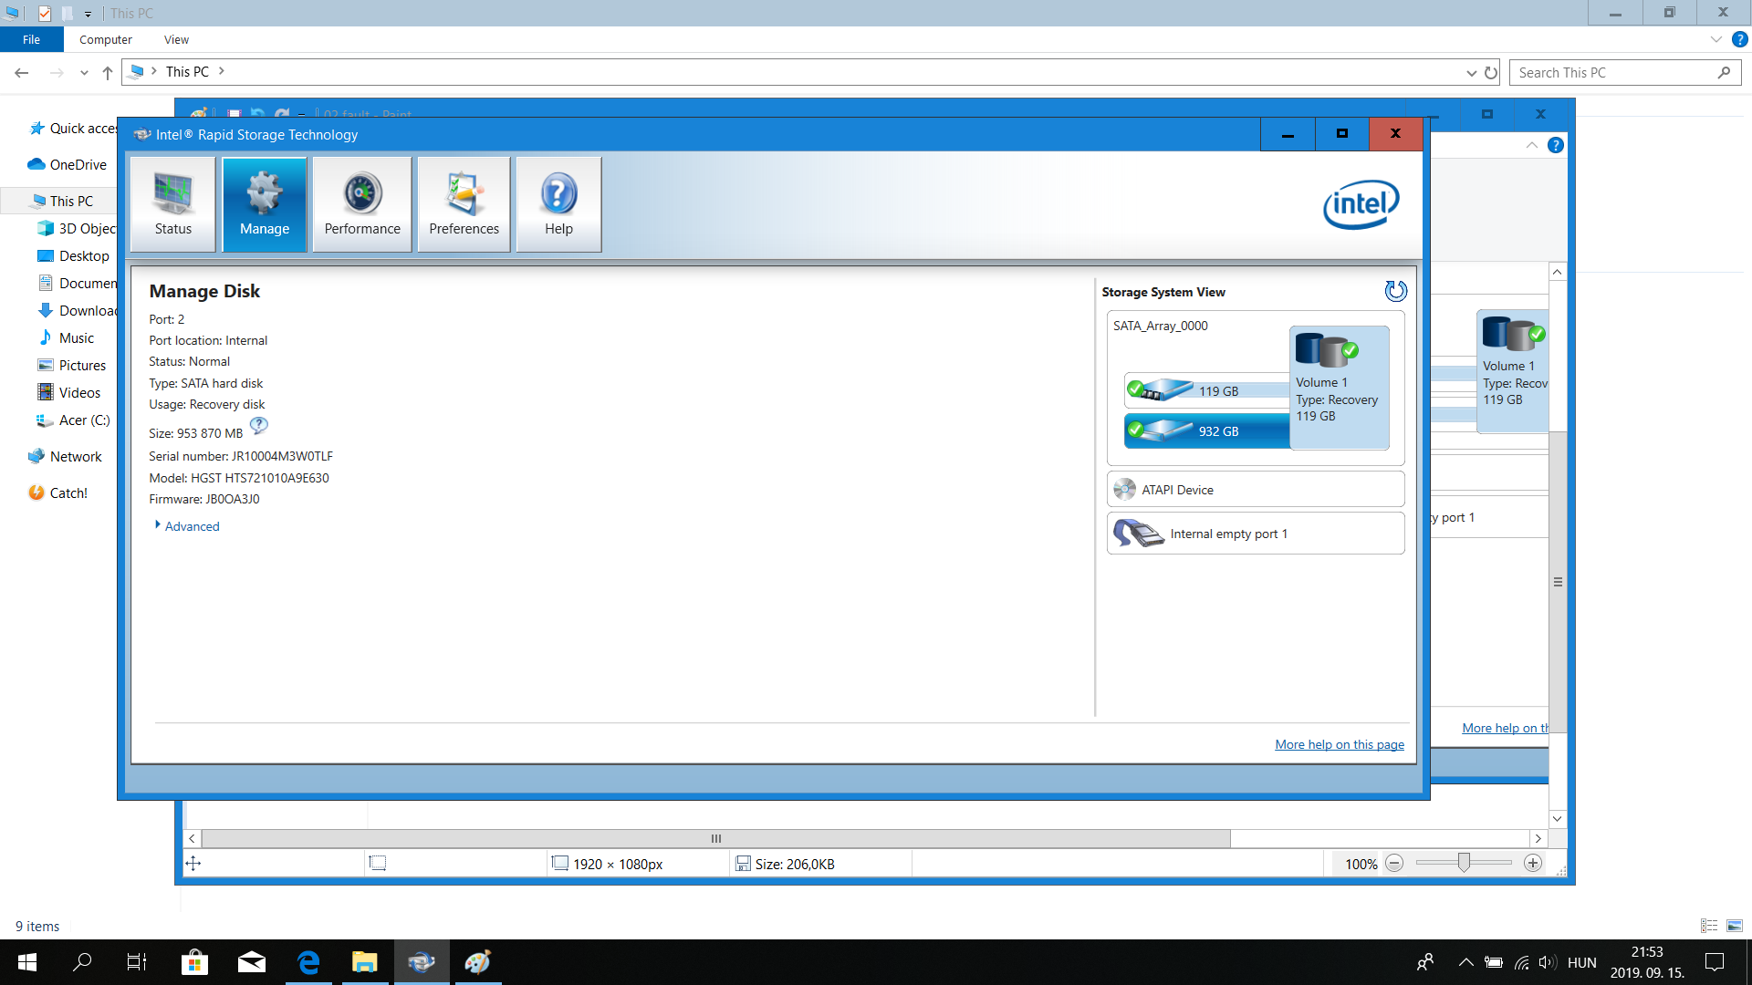This screenshot has width=1752, height=985.
Task: Click Paint horizontal scrollbar track
Action: point(1380,838)
